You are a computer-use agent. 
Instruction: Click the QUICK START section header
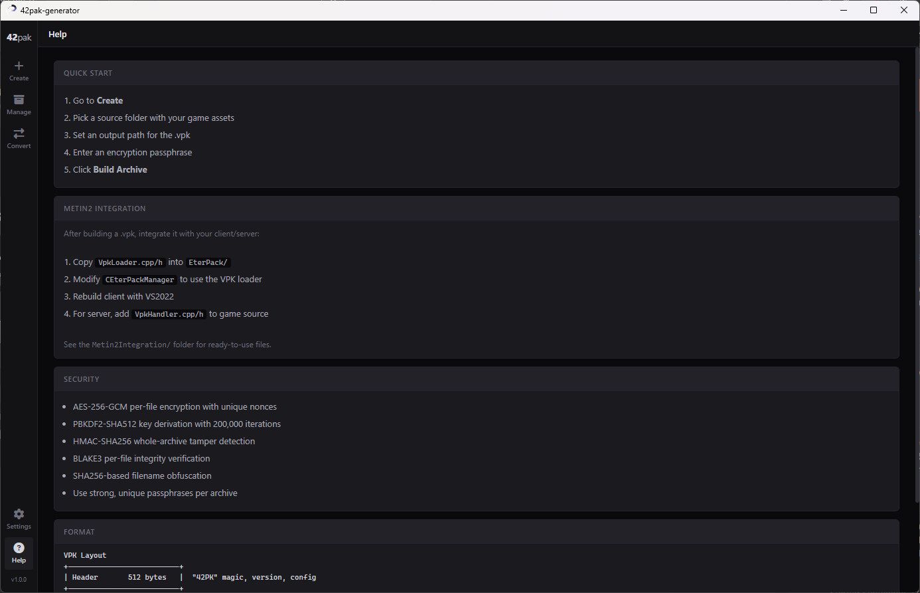88,73
